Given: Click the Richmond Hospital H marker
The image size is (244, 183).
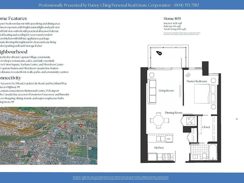Looking at the screenshot, I should coord(26,150).
